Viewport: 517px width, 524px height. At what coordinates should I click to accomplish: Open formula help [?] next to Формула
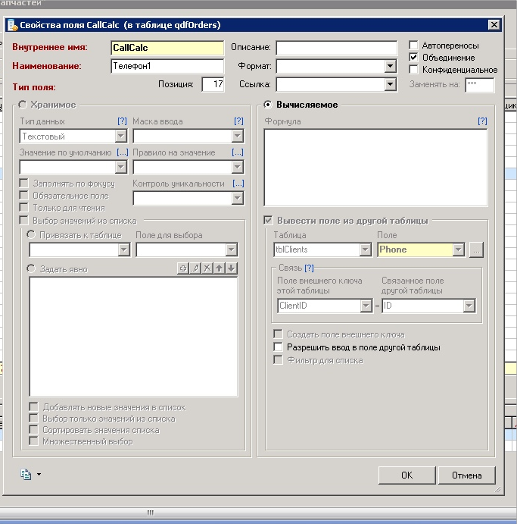pyautogui.click(x=482, y=121)
